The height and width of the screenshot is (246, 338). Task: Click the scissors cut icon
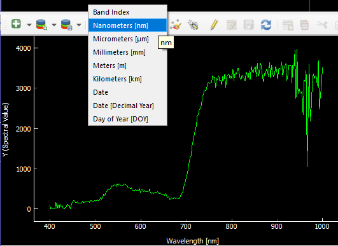tap(322, 25)
